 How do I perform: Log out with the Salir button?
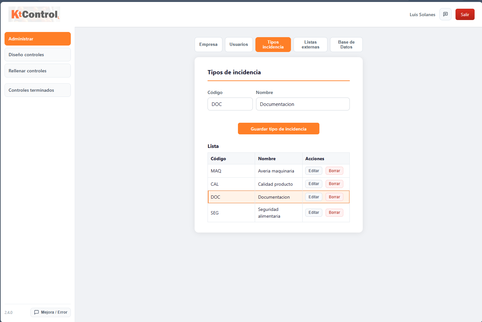pyautogui.click(x=465, y=15)
